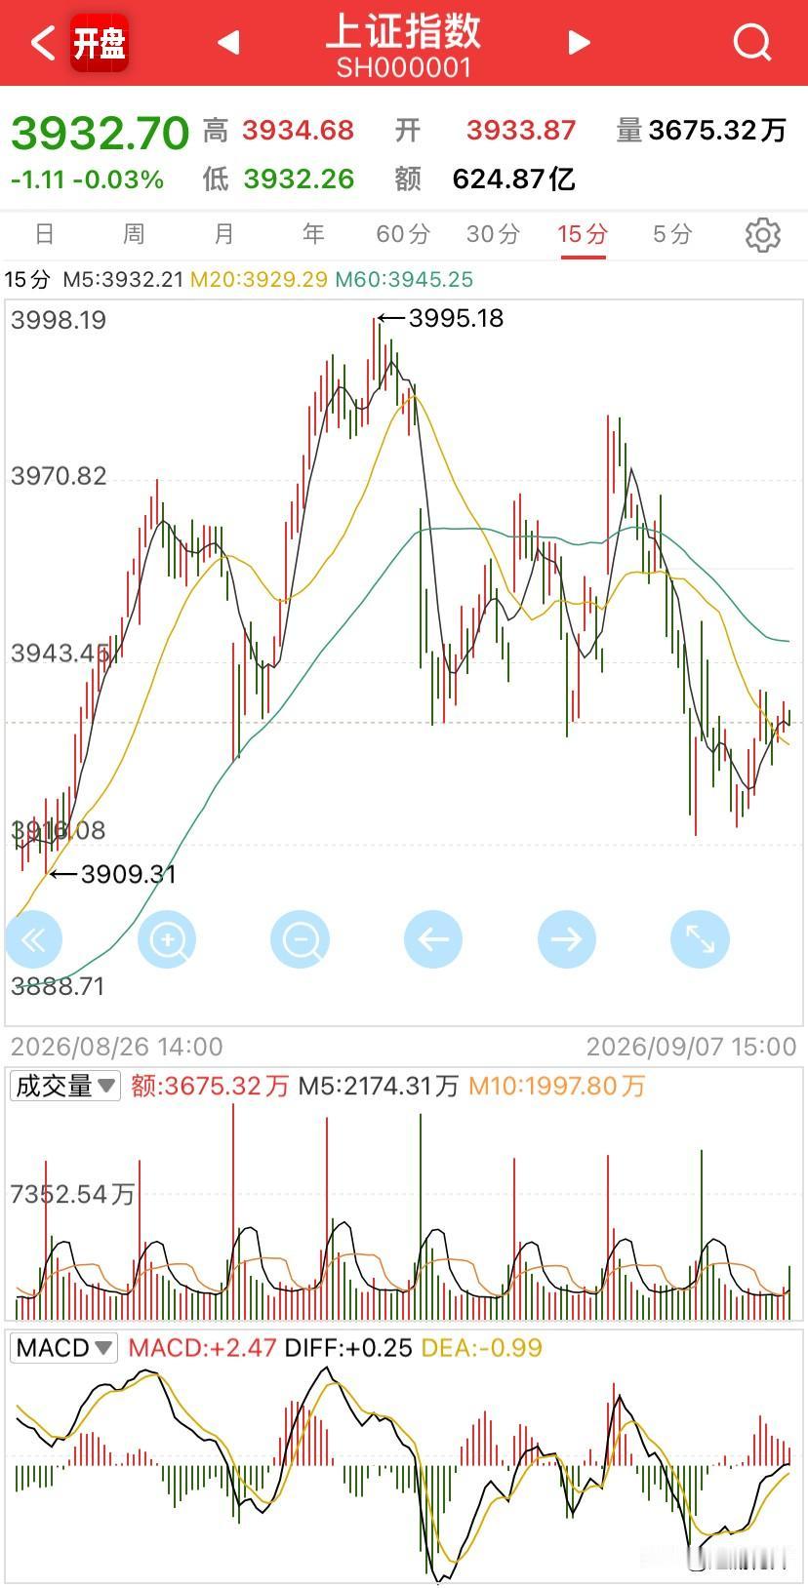Open chart settings gear icon
This screenshot has height=1588, width=808.
(762, 235)
